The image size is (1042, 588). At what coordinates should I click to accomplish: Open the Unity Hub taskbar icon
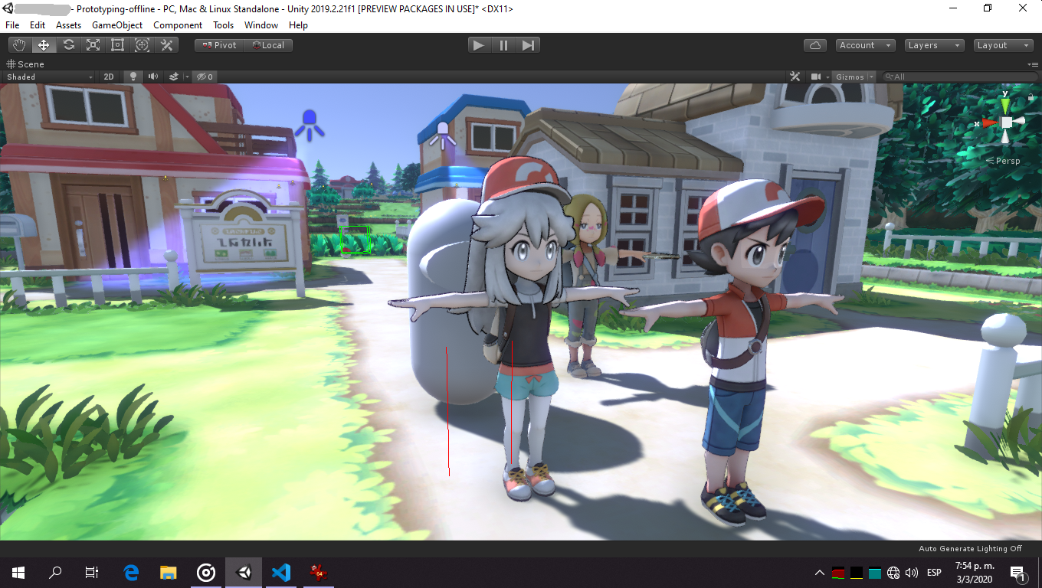206,572
